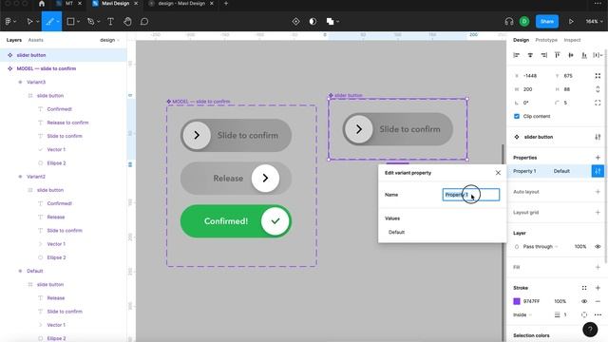Align left icon in Design panel
Viewport: 608px width, 342px height.
pos(517,55)
